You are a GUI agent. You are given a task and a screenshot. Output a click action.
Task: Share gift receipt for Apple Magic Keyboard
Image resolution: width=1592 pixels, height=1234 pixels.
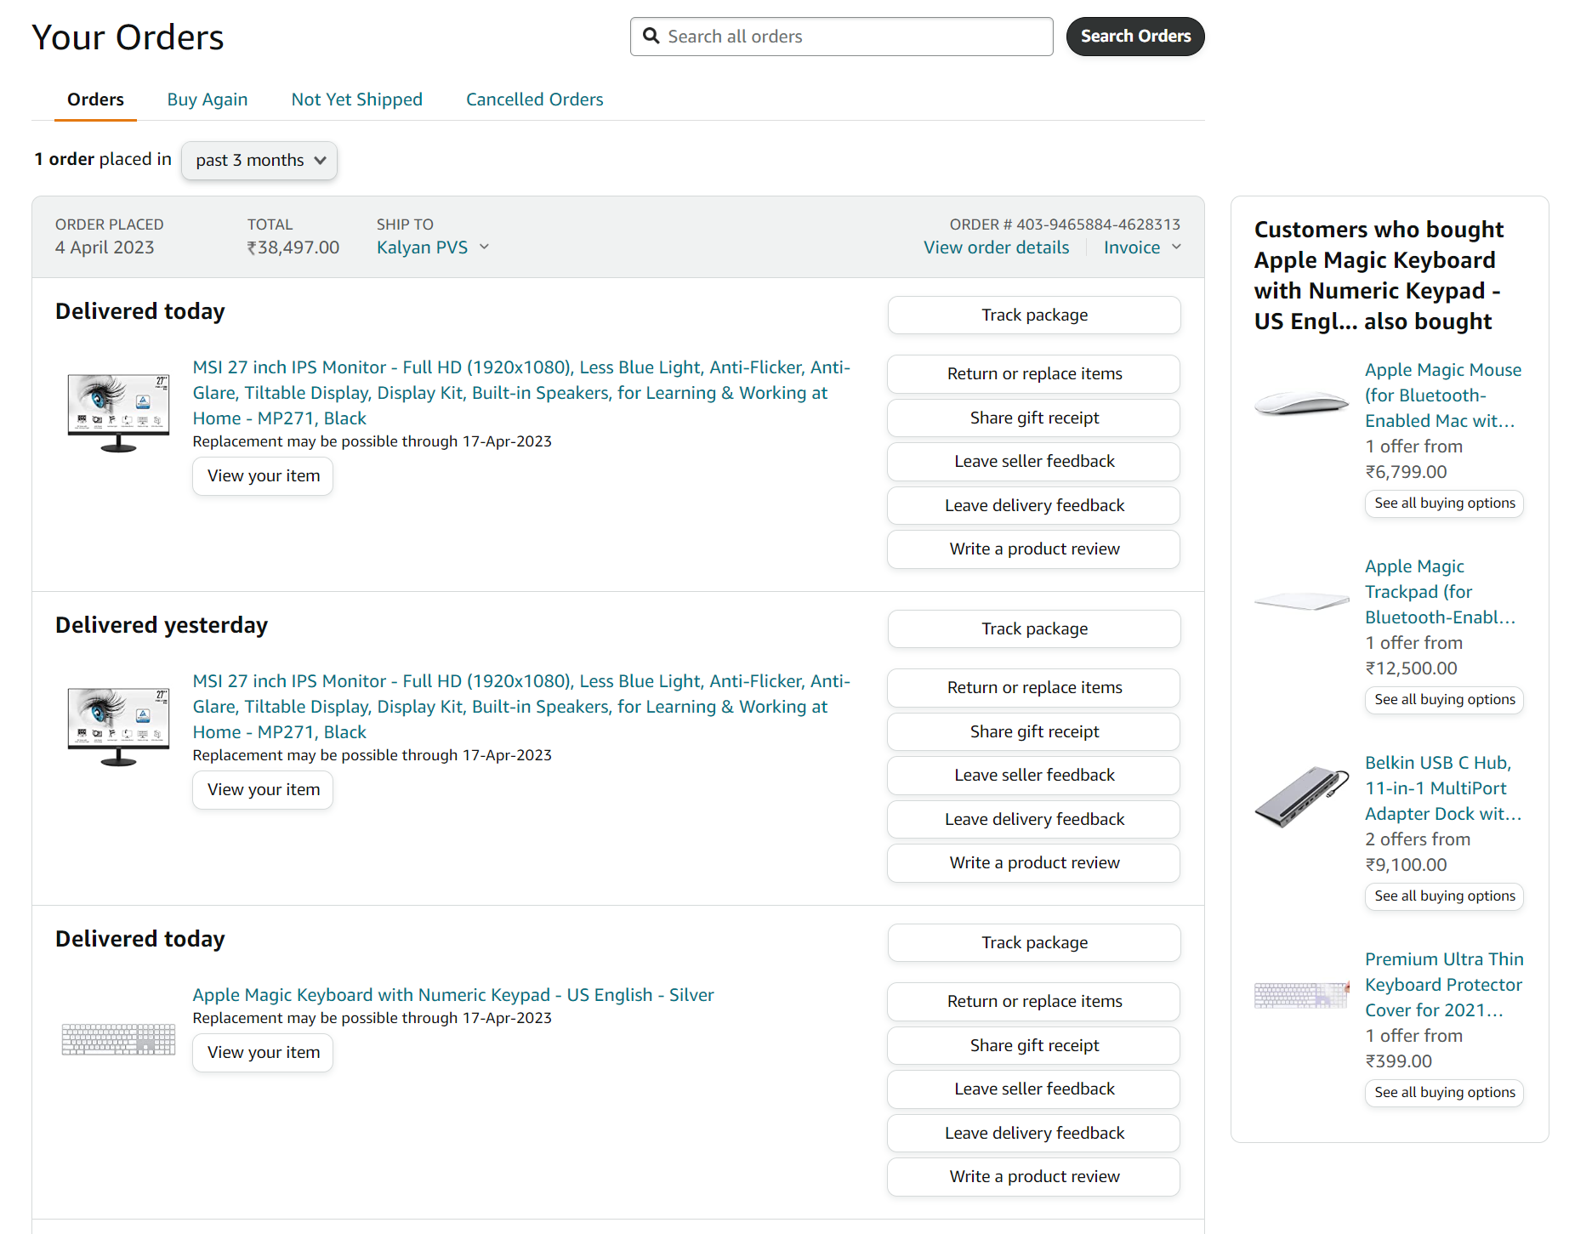1034,1045
